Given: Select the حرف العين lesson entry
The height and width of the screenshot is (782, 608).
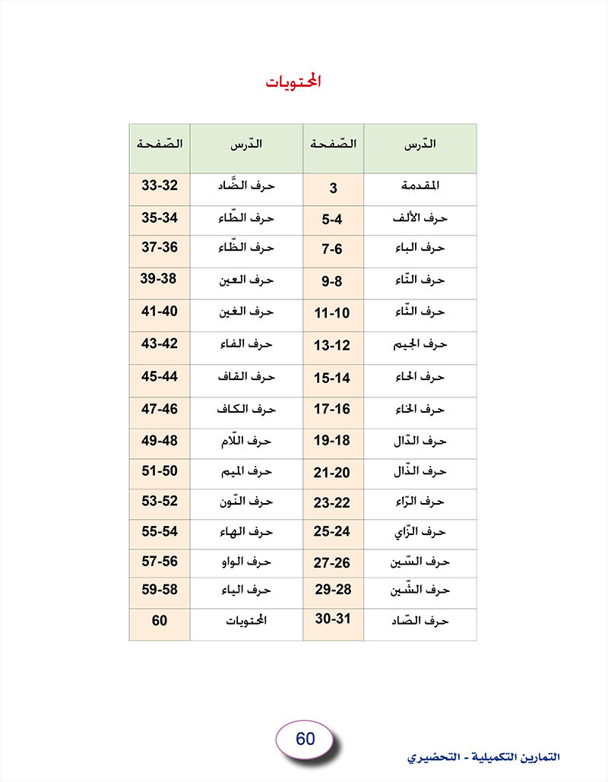Looking at the screenshot, I should pos(246,280).
